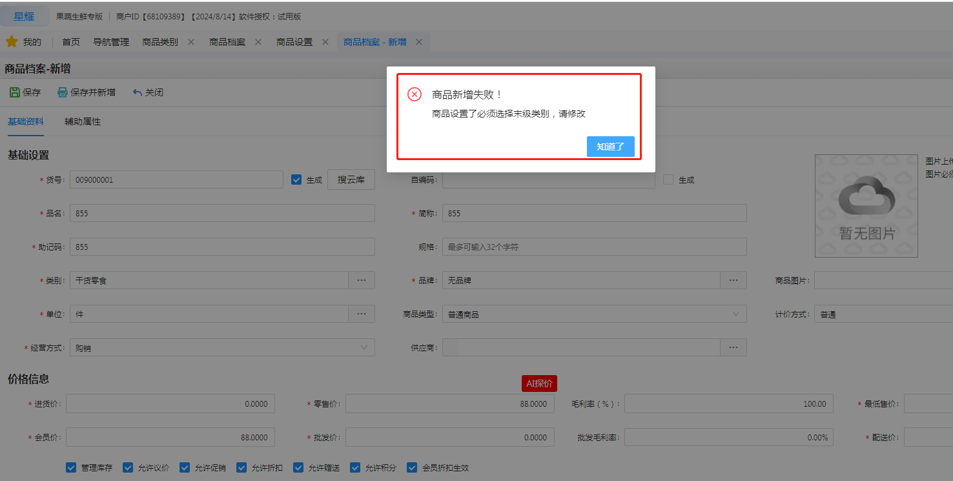Switch to the 辅助属性 tab
The width and height of the screenshot is (953, 481).
tap(83, 121)
